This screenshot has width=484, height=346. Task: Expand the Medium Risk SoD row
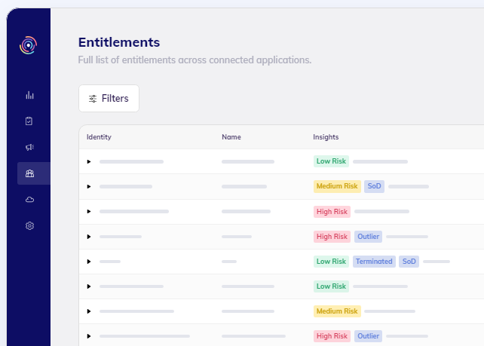[89, 186]
